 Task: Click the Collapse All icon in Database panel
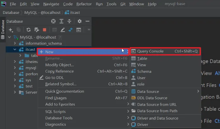pos(69,21)
